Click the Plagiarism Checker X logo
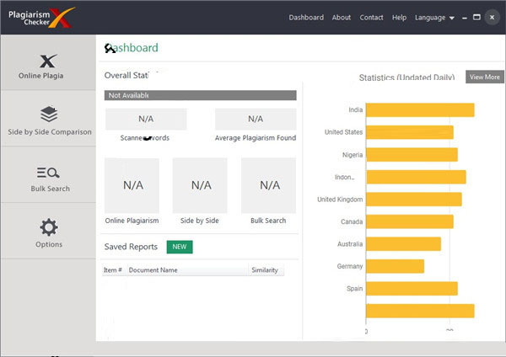This screenshot has height=357, width=506. click(x=41, y=17)
